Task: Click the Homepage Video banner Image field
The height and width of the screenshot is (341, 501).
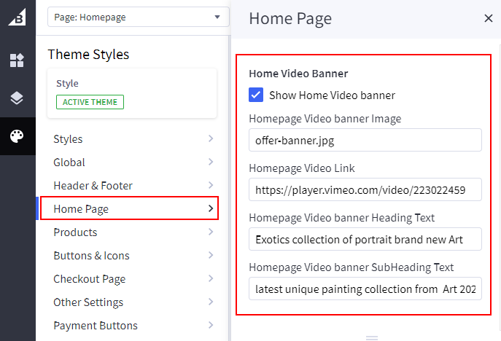Action: tap(365, 140)
